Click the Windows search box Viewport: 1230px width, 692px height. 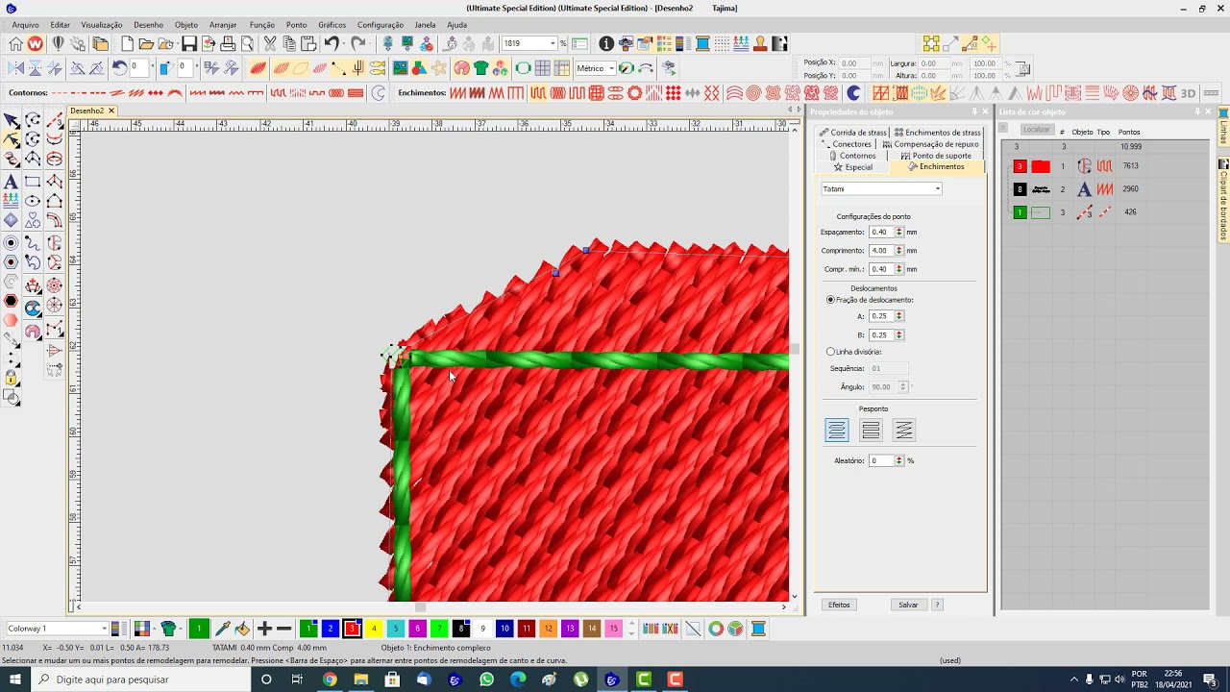[x=139, y=680]
